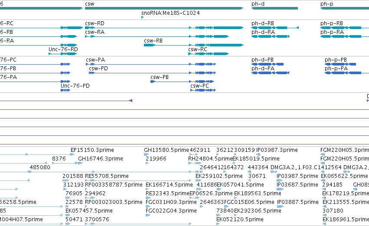369x226 pixels.
Task: Select RH24804.5prime label
Action: (x=210, y=159)
